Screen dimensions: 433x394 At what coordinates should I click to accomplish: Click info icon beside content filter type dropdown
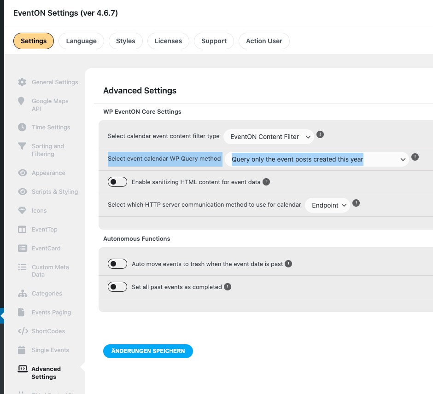(320, 134)
